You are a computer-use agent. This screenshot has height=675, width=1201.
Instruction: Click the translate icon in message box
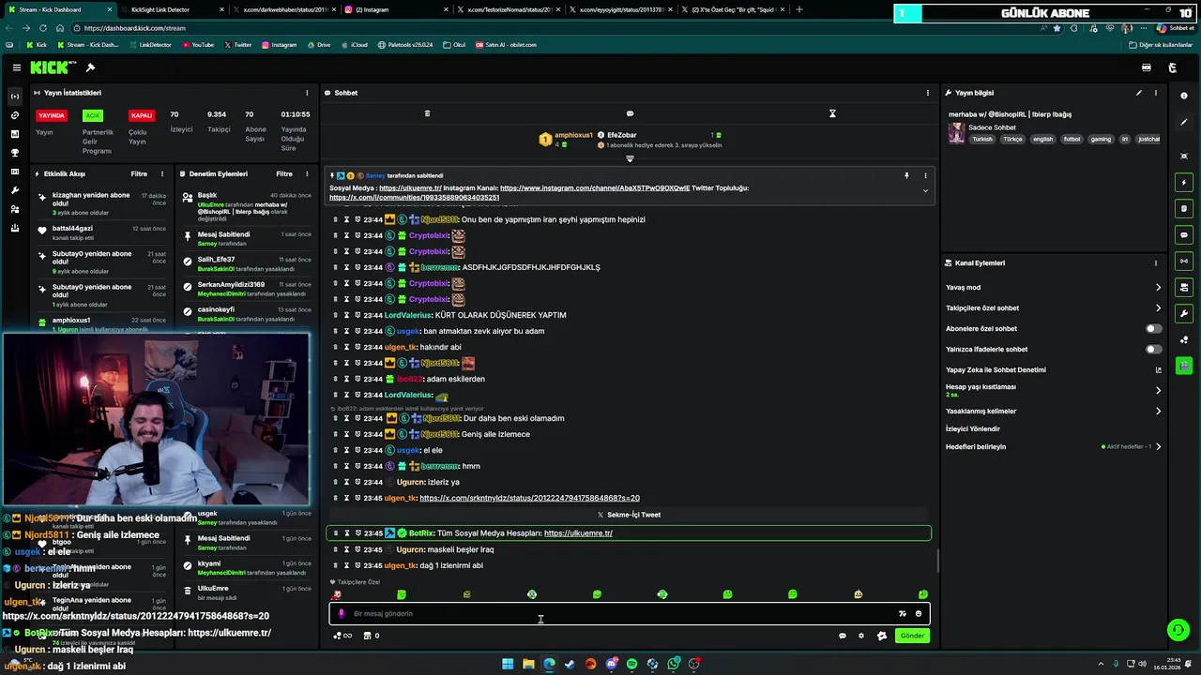point(903,614)
